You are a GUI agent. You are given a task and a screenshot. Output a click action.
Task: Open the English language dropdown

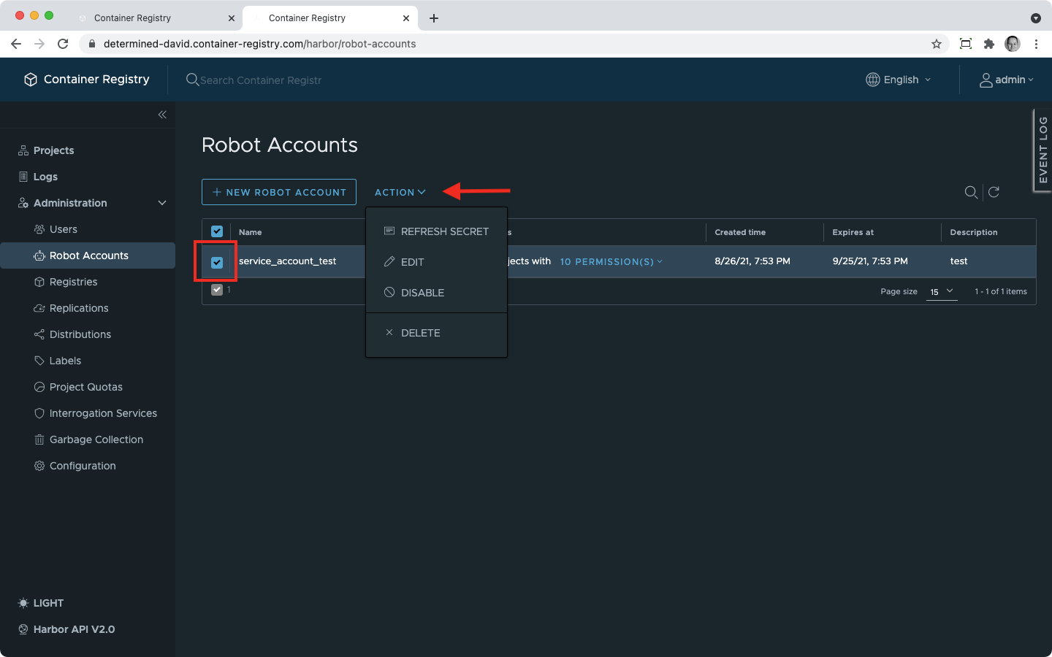(x=899, y=80)
